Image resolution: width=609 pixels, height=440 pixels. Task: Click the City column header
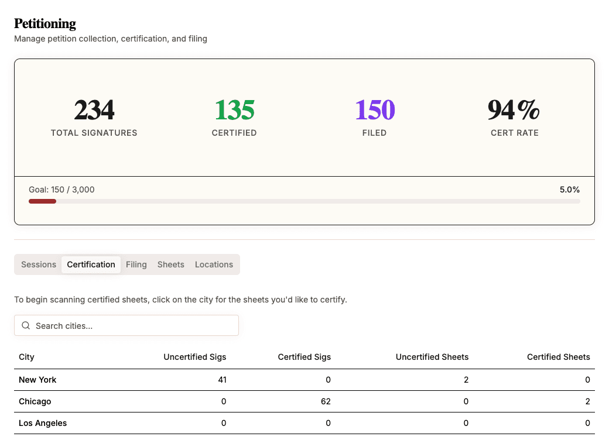pos(26,357)
